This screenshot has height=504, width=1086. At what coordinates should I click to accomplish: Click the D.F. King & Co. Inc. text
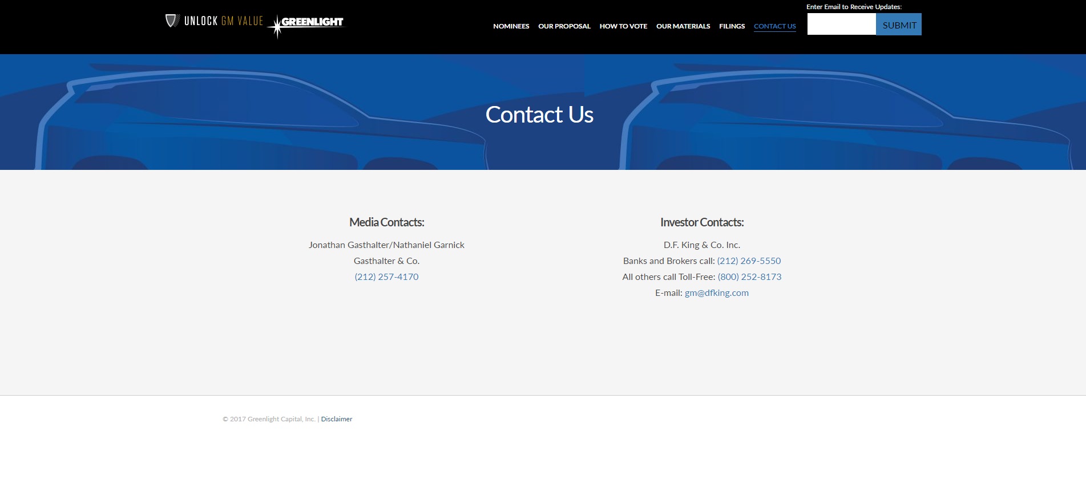[701, 245]
